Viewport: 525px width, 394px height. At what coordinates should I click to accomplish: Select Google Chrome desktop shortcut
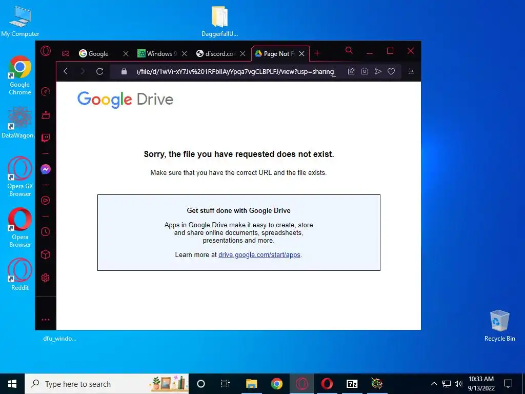pos(20,75)
